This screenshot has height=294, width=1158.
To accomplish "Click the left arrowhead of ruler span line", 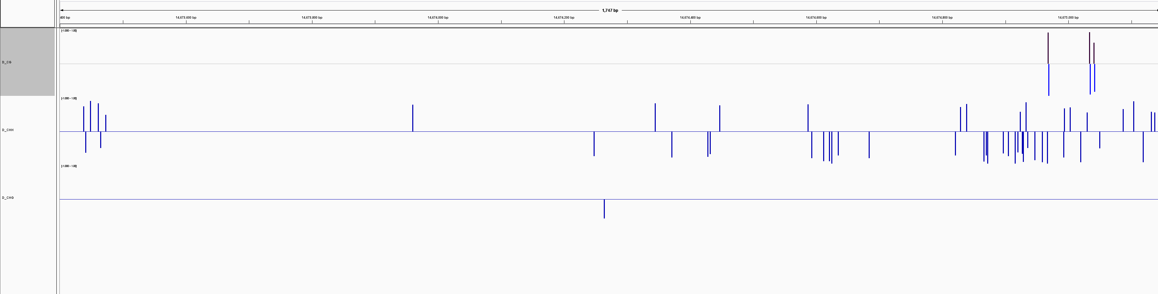I will click(61, 10).
